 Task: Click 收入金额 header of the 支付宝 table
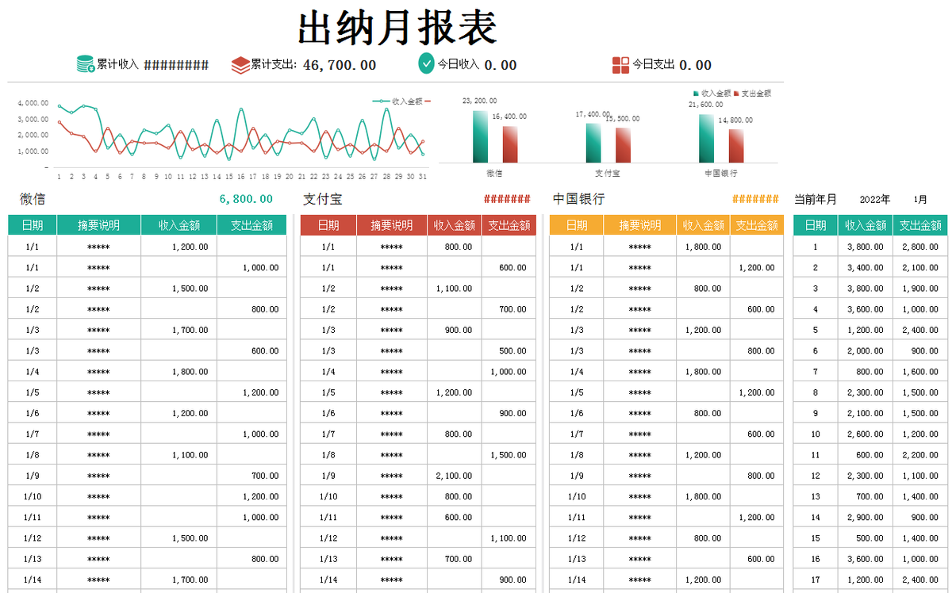455,225
